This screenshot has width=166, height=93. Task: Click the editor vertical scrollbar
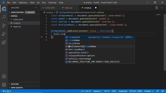tap(165, 42)
